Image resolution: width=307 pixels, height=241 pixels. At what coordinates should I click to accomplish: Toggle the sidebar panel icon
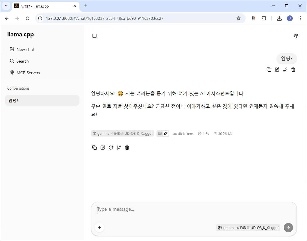94,36
